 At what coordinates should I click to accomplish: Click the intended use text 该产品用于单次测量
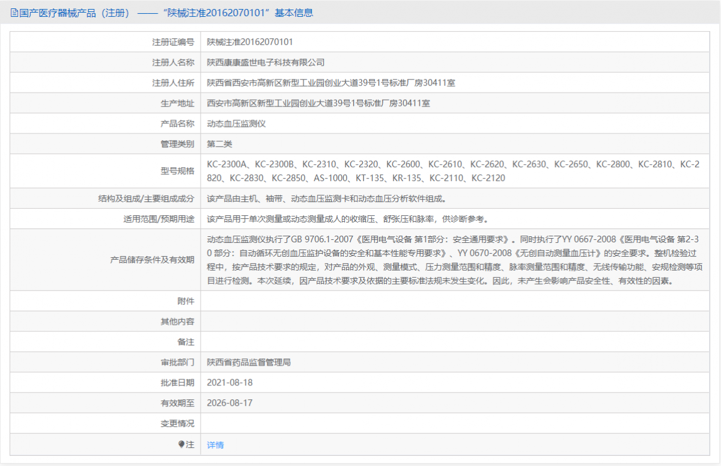click(348, 219)
